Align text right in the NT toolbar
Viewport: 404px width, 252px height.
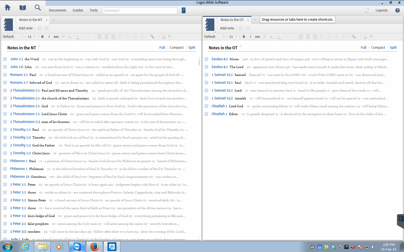click(113, 37)
